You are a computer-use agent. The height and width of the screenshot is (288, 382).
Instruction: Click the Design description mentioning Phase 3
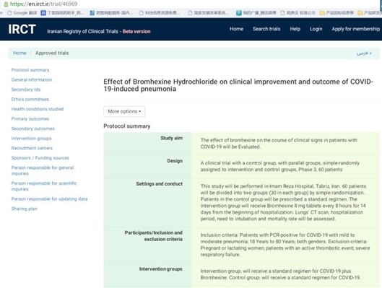coord(280,166)
